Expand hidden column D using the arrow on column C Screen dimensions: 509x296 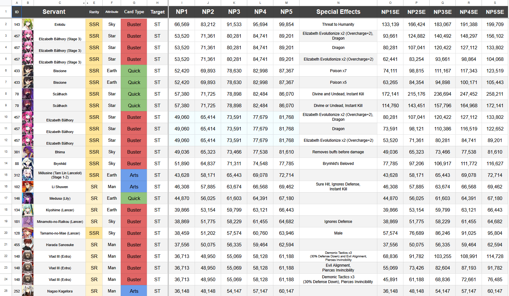[x=84, y=3]
